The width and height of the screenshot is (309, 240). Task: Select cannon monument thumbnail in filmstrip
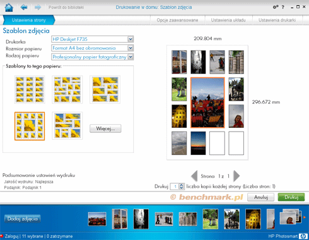pos(231,219)
